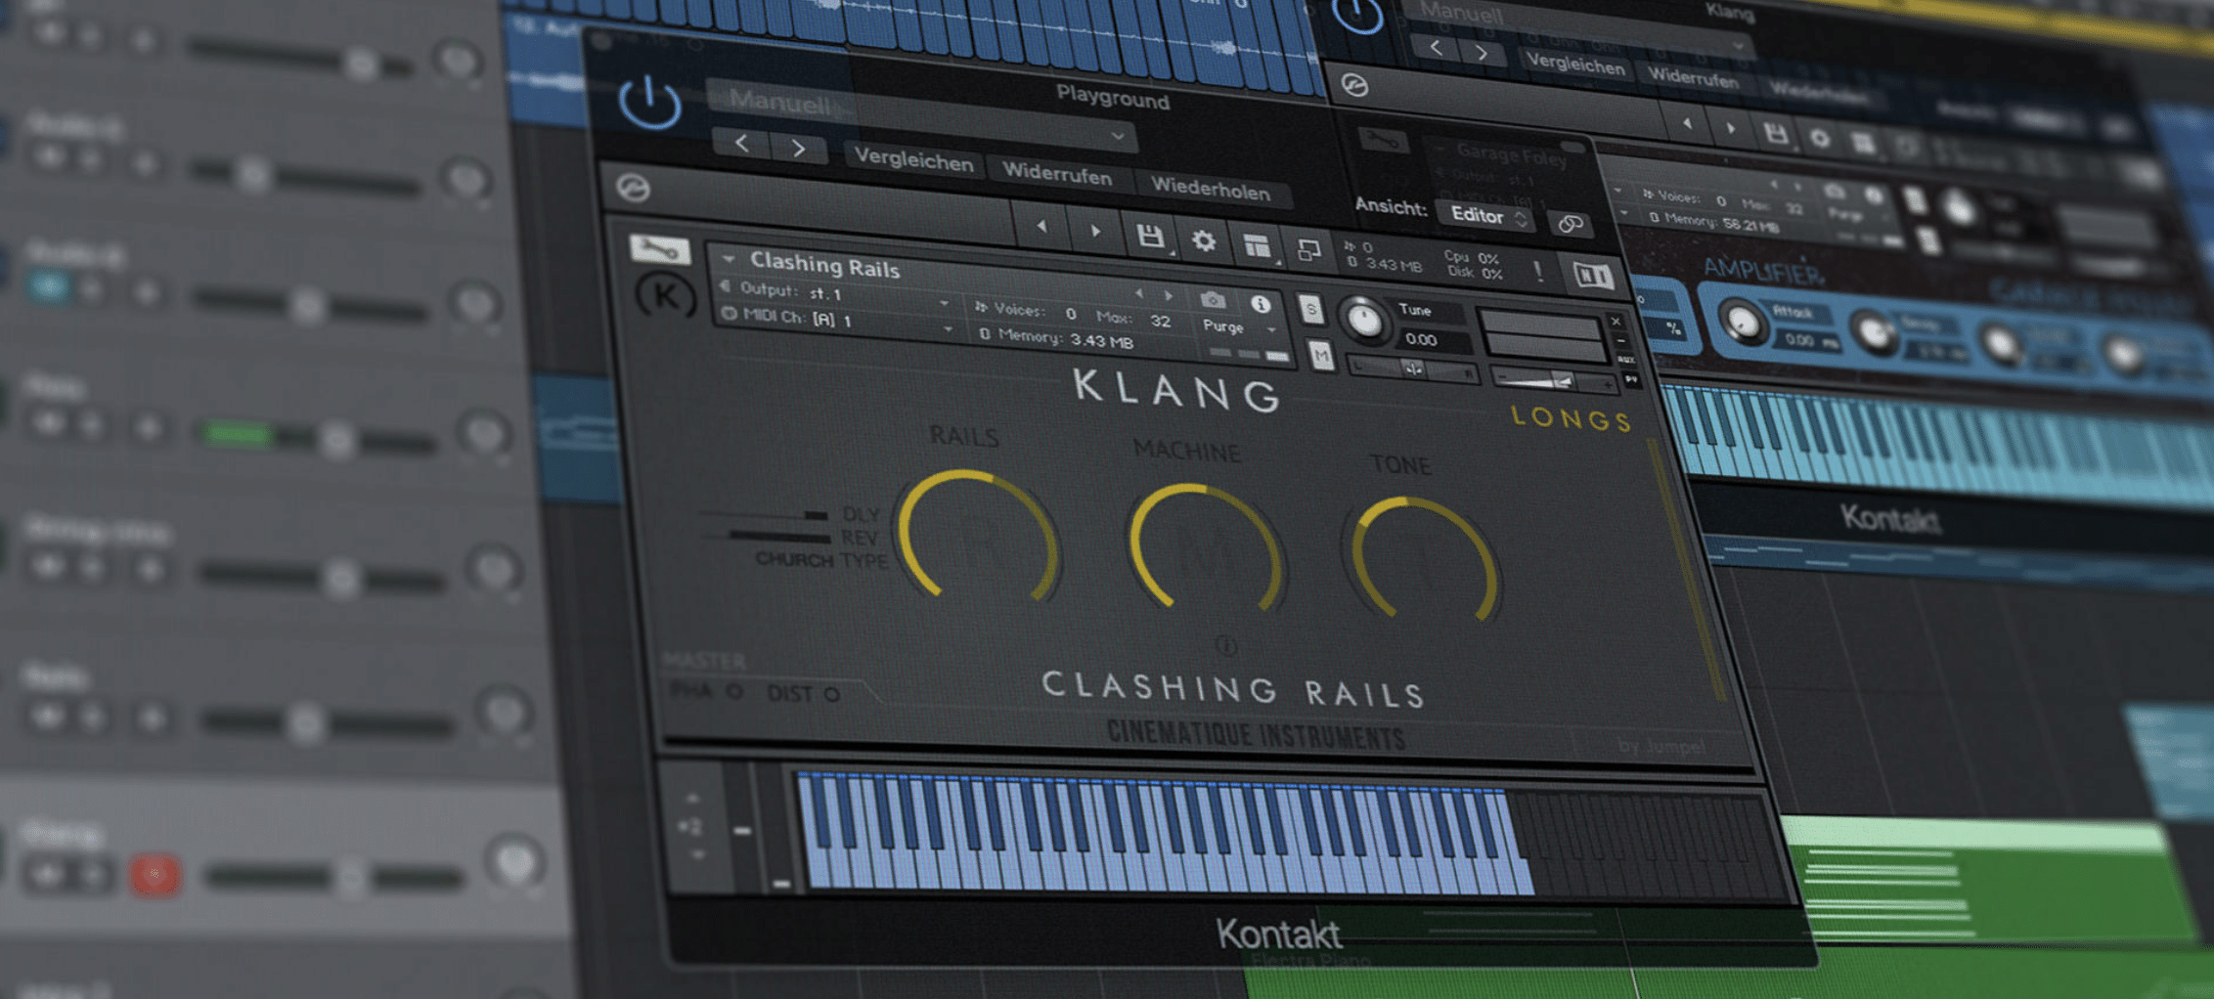
Task: Click the Amplifier Attack knob in Klang window
Action: pos(1741,323)
